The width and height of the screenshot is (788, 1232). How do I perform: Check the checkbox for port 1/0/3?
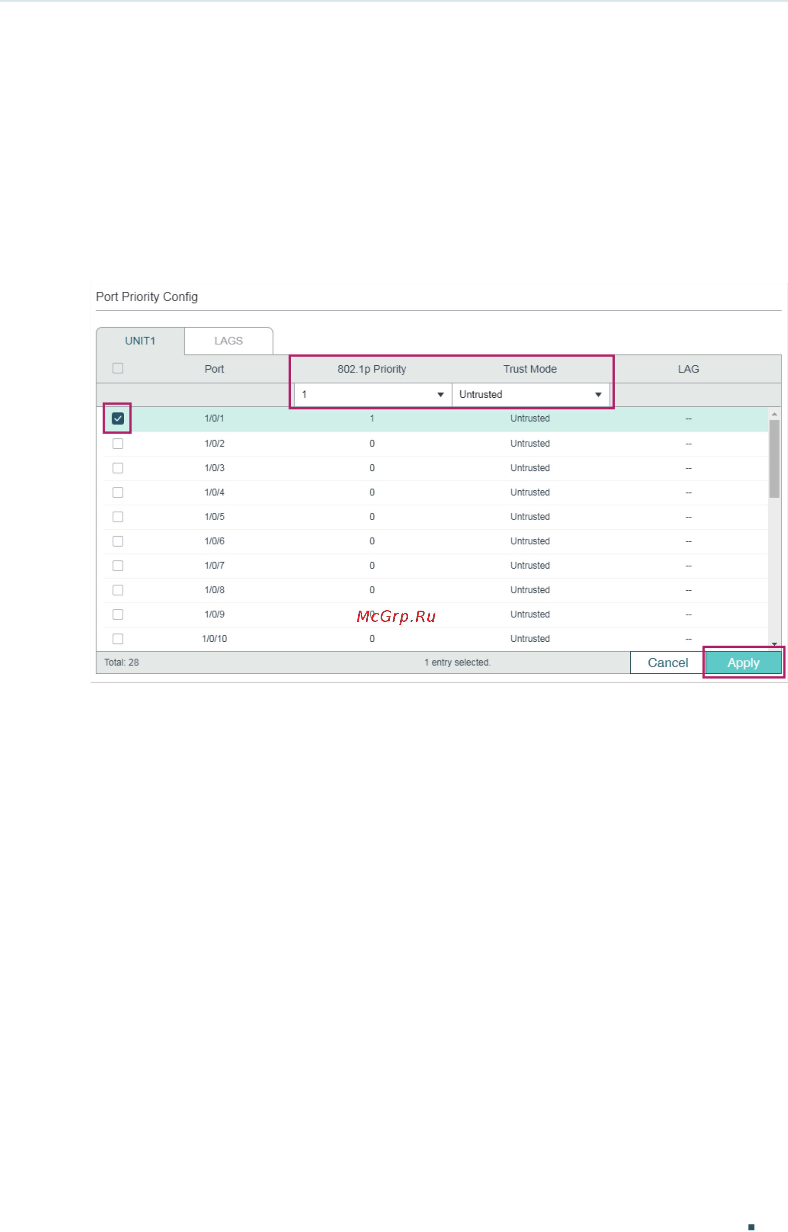(118, 468)
